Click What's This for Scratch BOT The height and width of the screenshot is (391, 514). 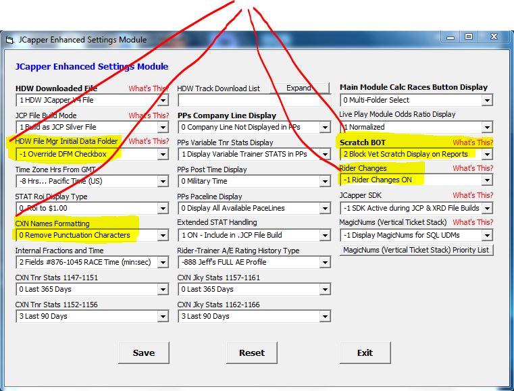tap(473, 142)
